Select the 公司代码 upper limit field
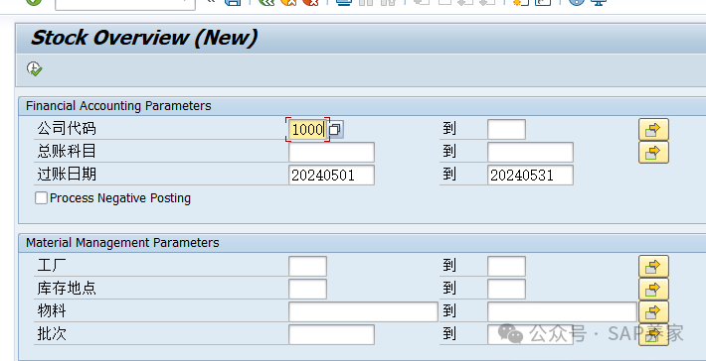Screen dimensions: 706x361 [506, 129]
